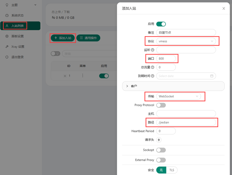Enable the Proxy Protocol switch

click(161, 105)
